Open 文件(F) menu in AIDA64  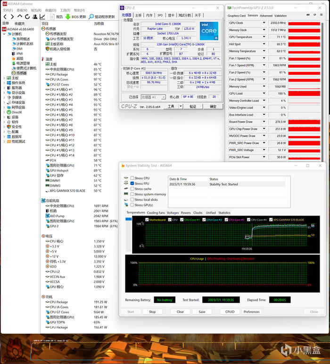click(x=8, y=10)
